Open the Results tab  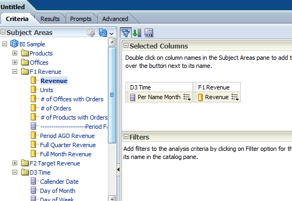coord(50,19)
